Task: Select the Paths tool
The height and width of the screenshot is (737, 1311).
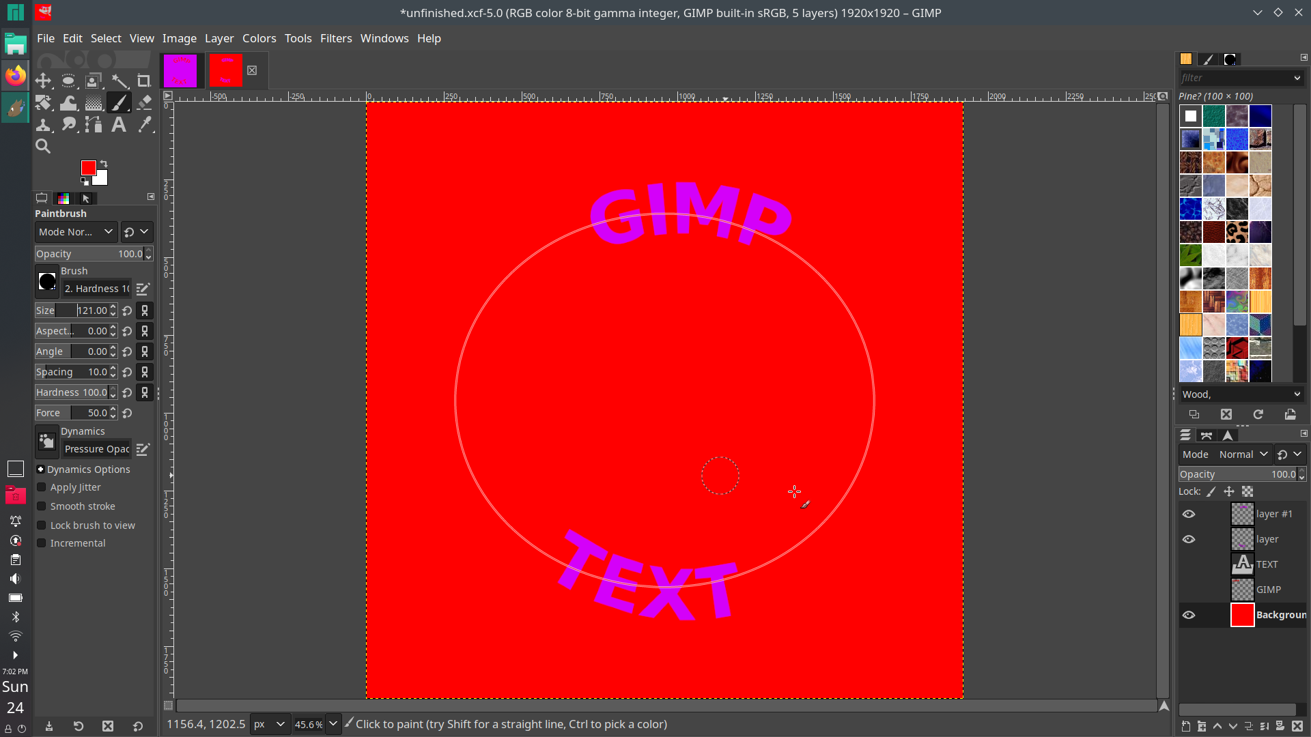Action: coord(94,124)
